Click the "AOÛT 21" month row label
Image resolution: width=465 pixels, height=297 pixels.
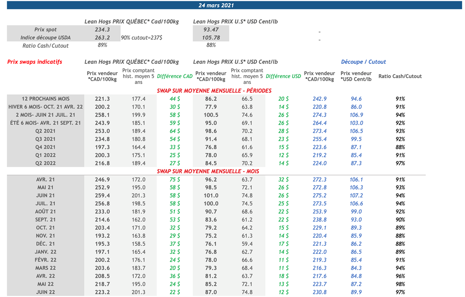pyautogui.click(x=45, y=212)
